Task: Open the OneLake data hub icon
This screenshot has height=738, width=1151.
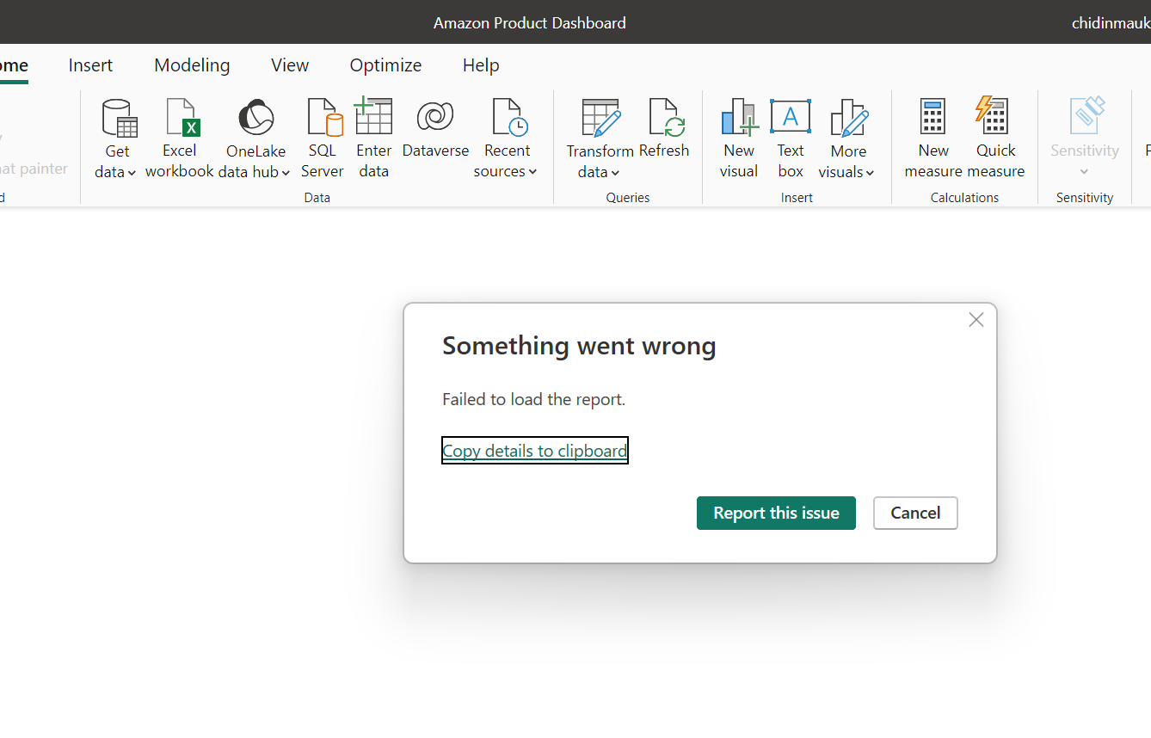Action: 255,118
